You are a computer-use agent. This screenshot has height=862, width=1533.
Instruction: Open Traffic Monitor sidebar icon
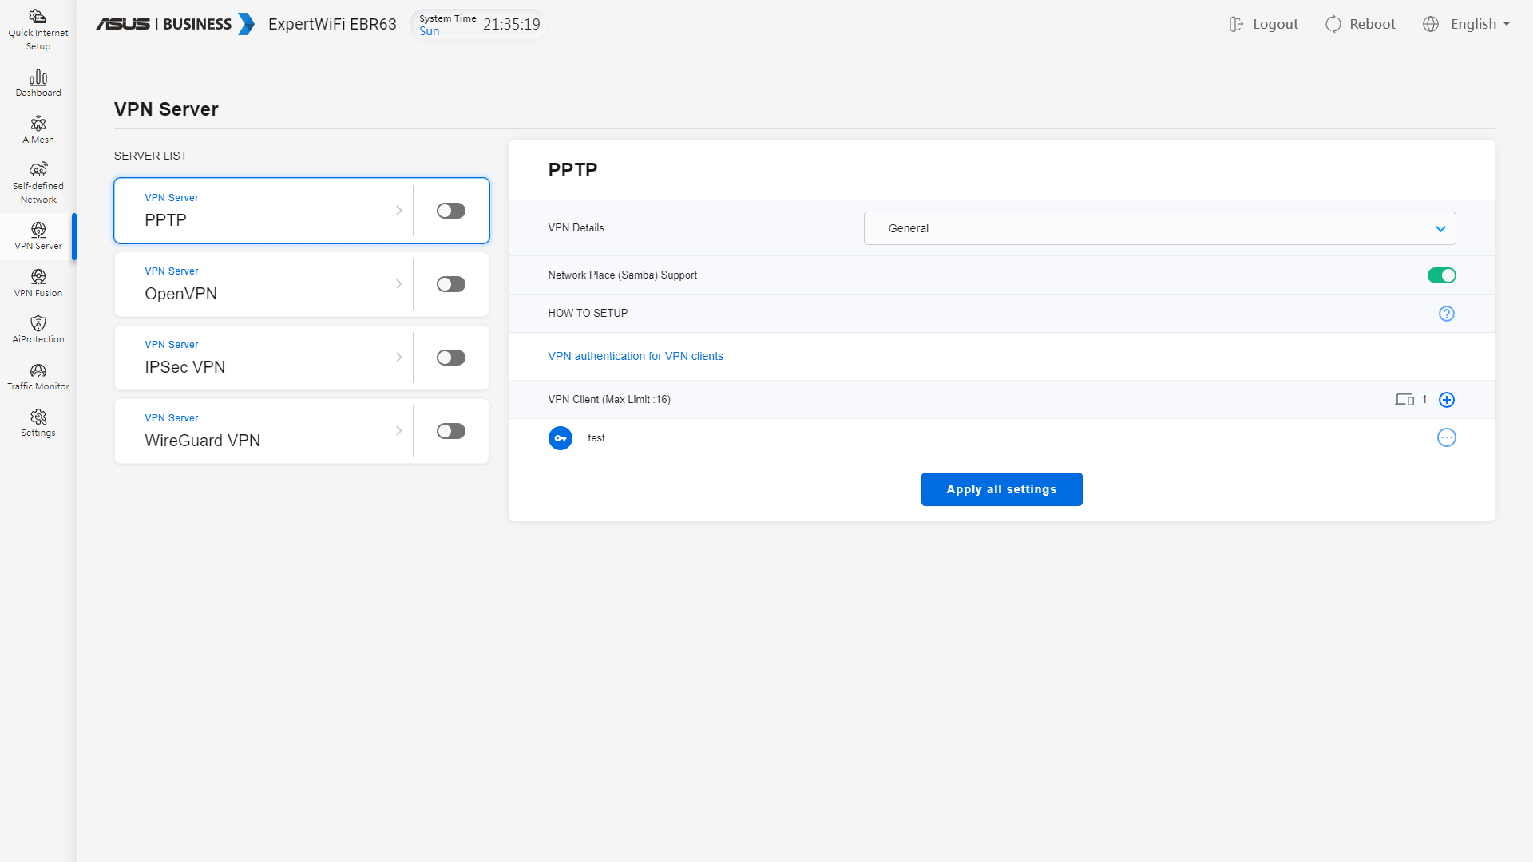[38, 376]
